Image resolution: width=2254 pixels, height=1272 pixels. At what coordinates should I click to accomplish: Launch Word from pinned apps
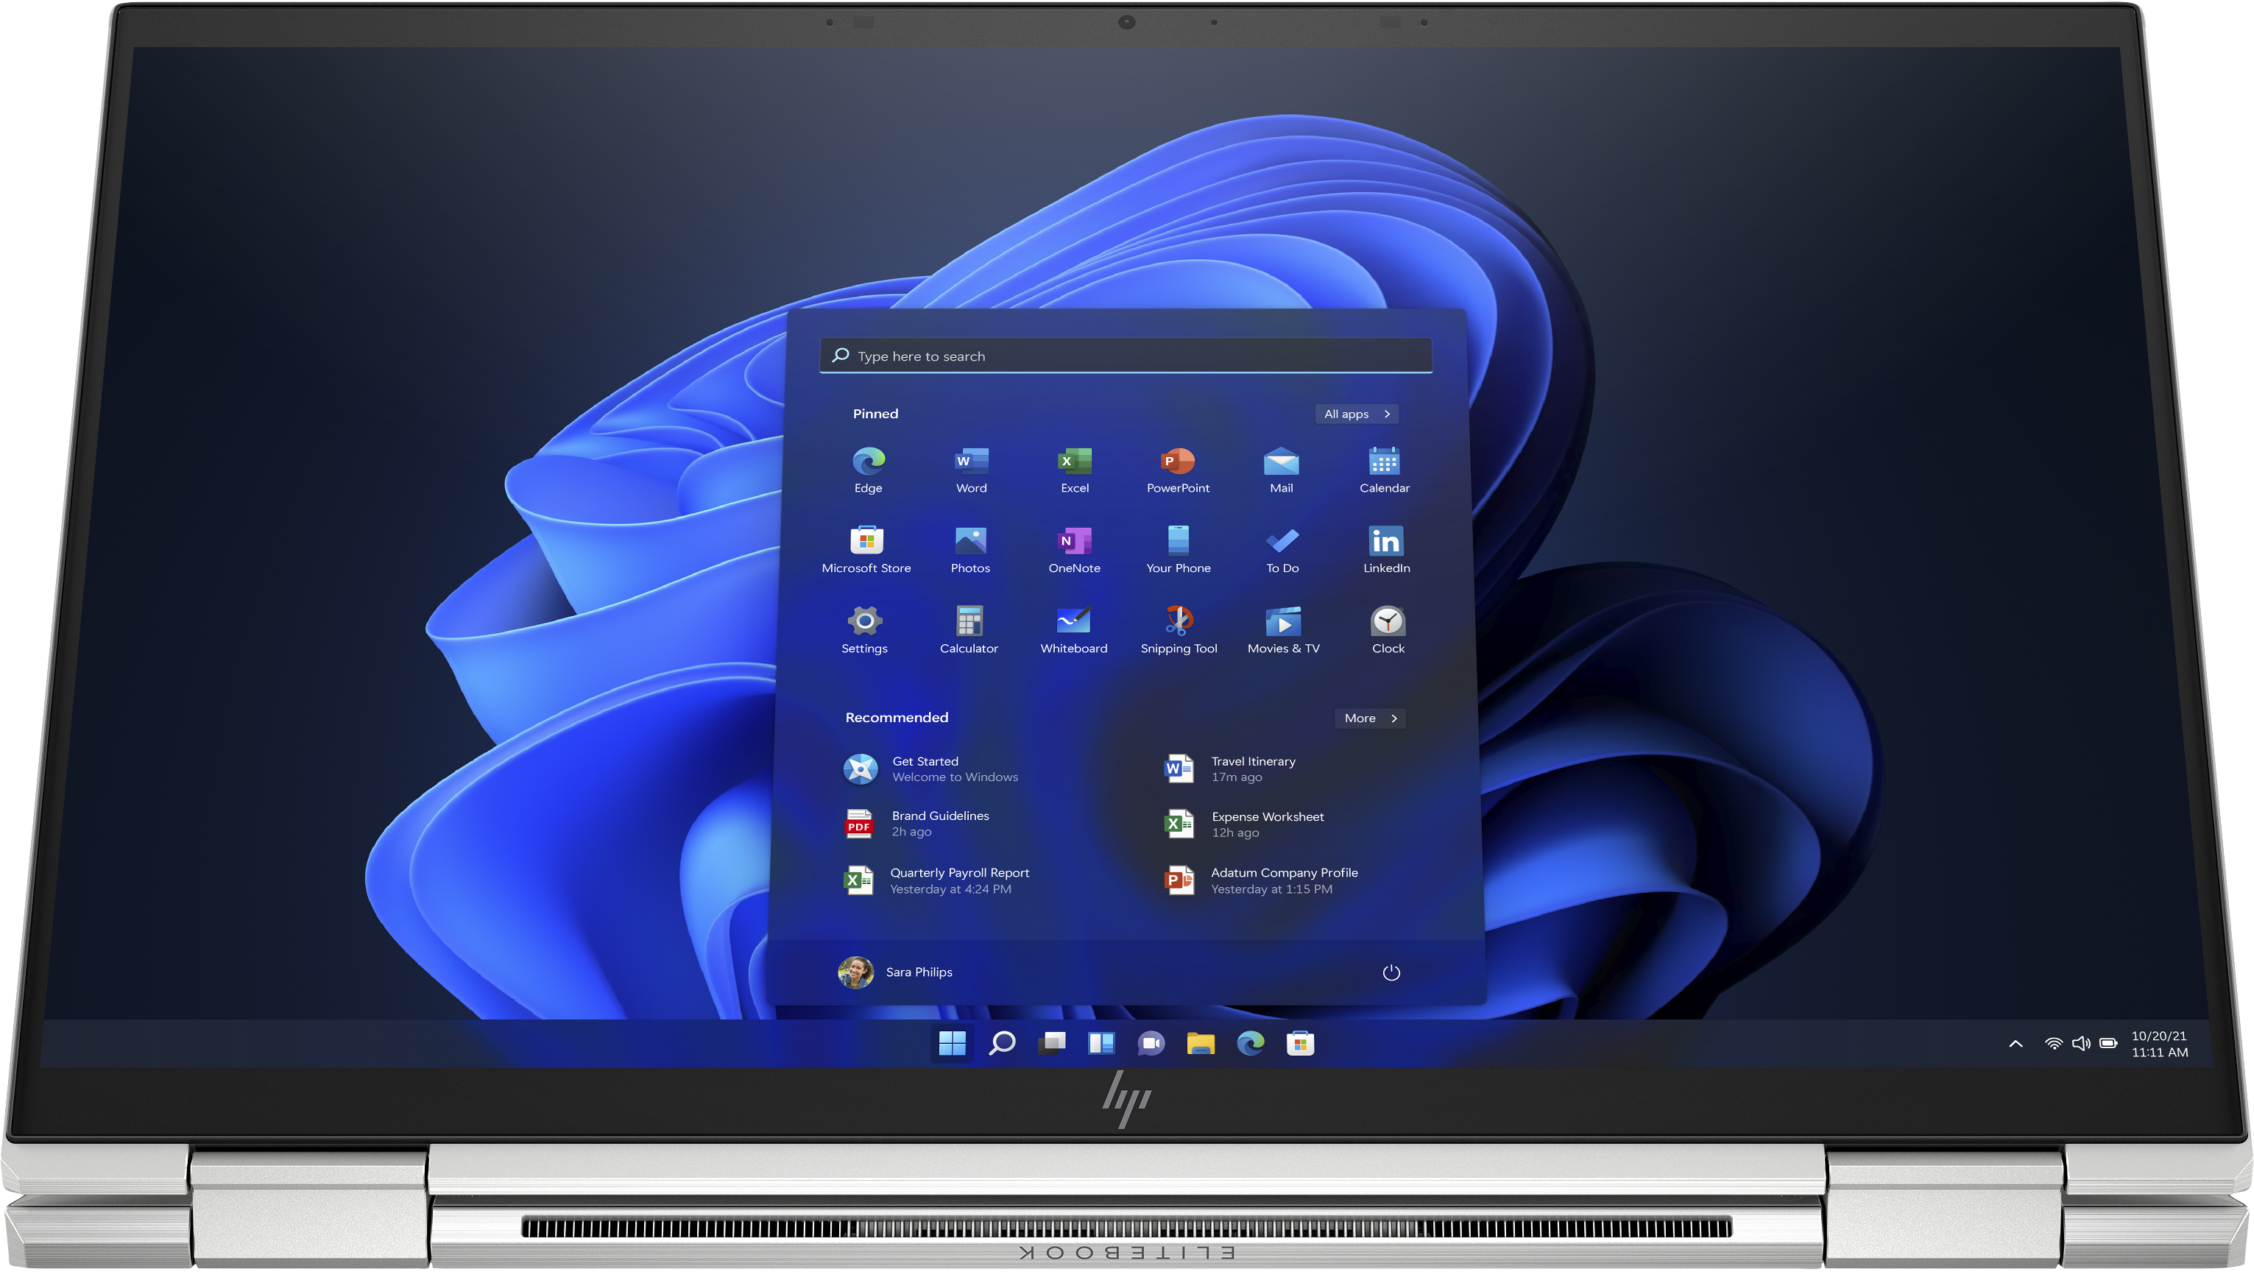[x=971, y=470]
